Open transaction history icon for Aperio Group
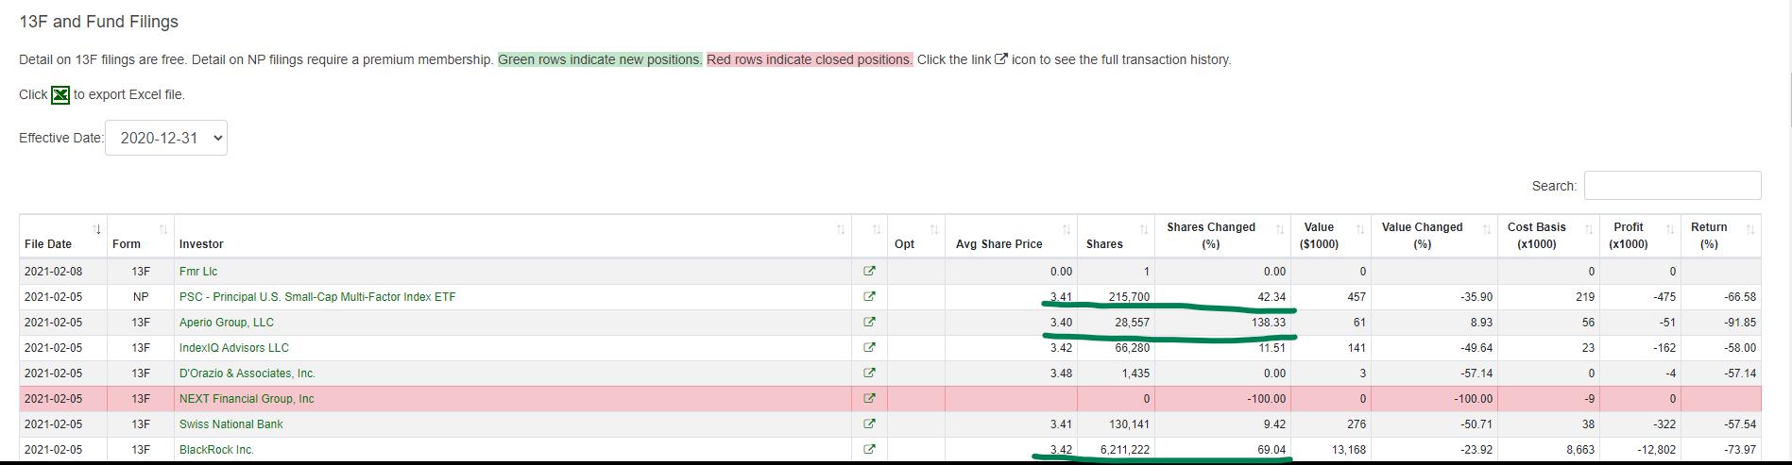 [869, 323]
